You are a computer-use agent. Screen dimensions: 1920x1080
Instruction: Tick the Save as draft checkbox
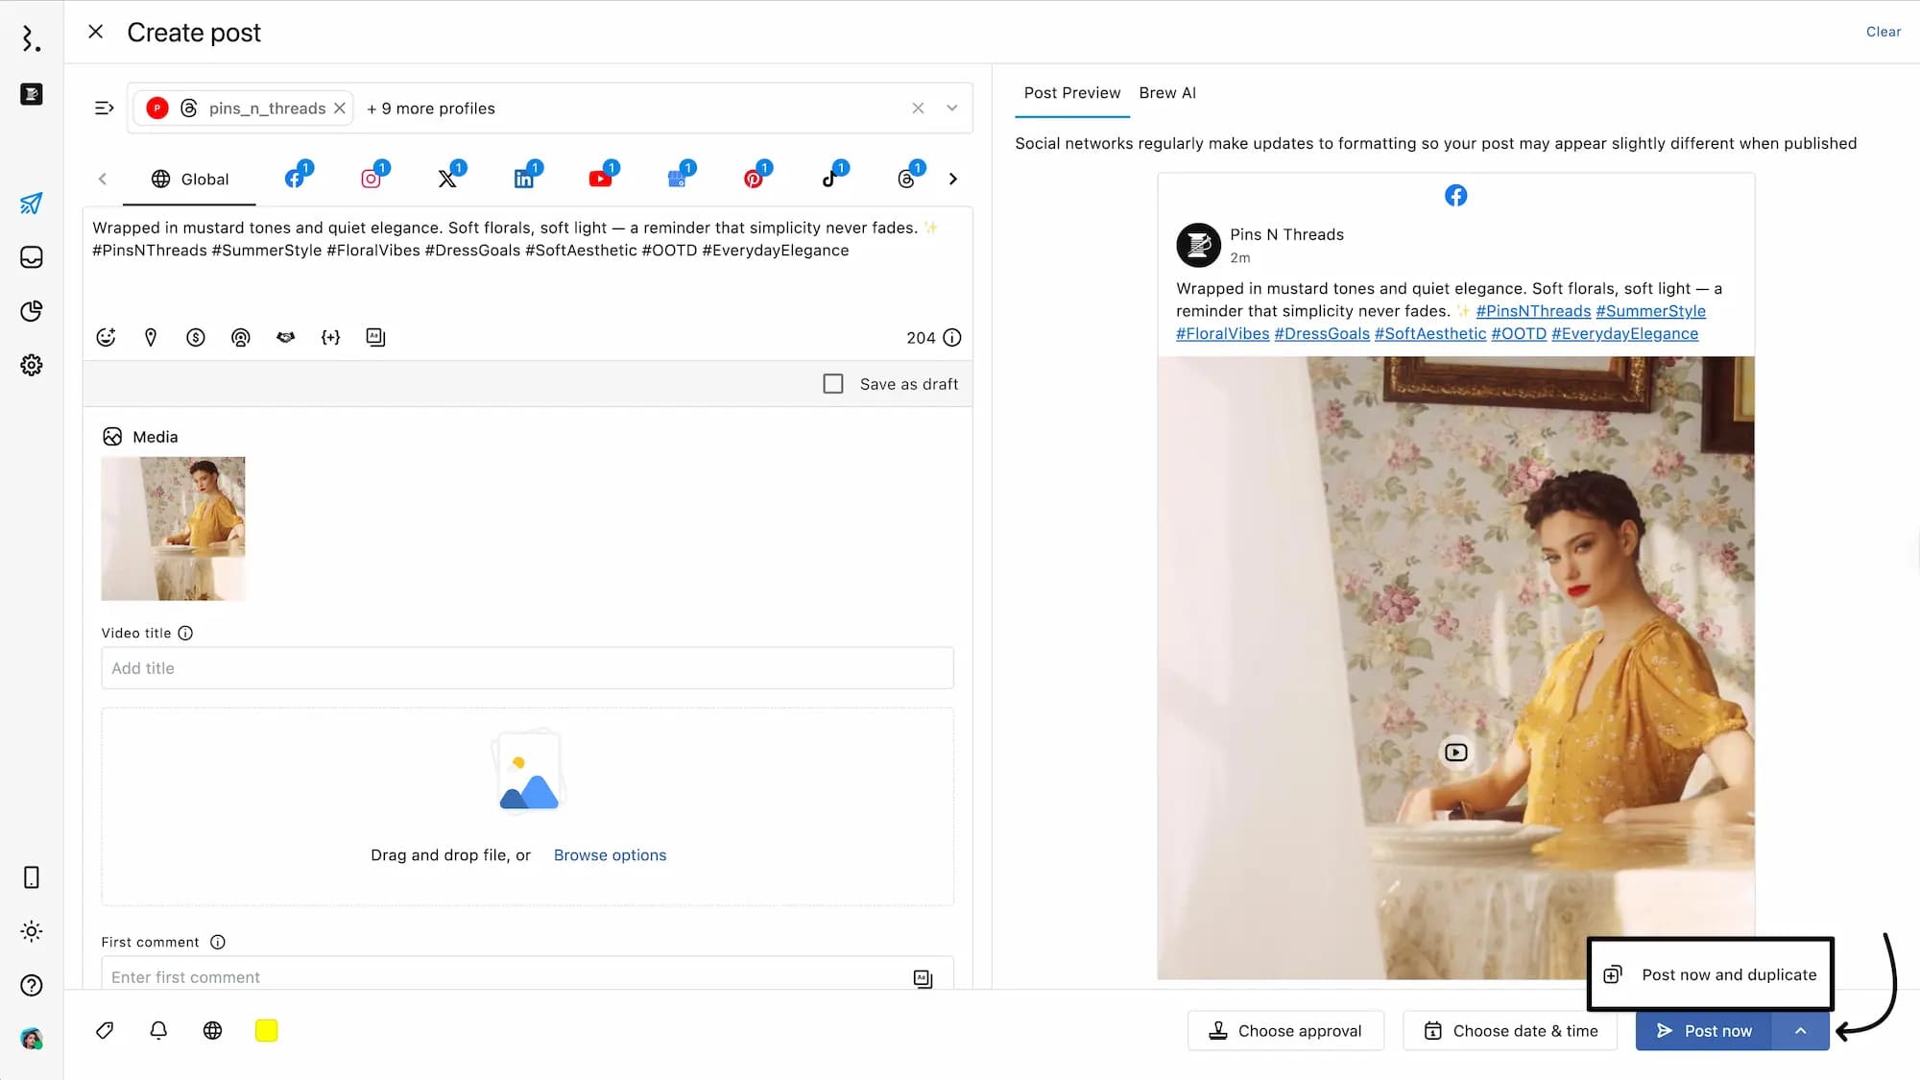click(x=833, y=384)
